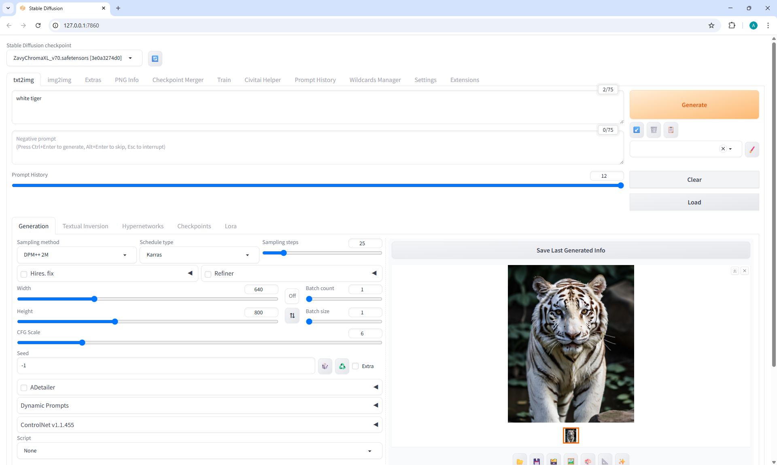Click Save Last Generated Info
The image size is (777, 465).
[571, 250]
